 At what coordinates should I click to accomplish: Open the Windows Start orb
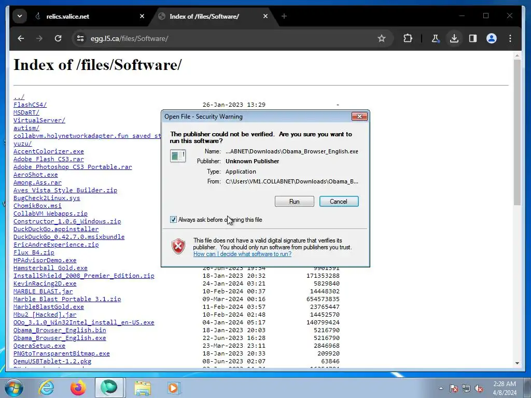coord(14,388)
